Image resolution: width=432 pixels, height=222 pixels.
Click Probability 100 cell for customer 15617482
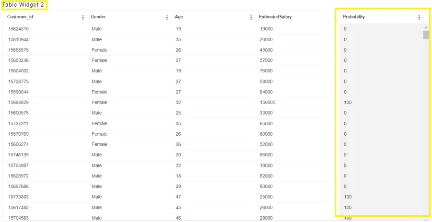point(348,208)
